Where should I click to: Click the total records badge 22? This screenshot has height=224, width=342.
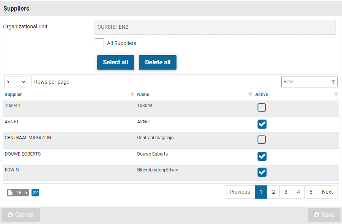pos(35,193)
